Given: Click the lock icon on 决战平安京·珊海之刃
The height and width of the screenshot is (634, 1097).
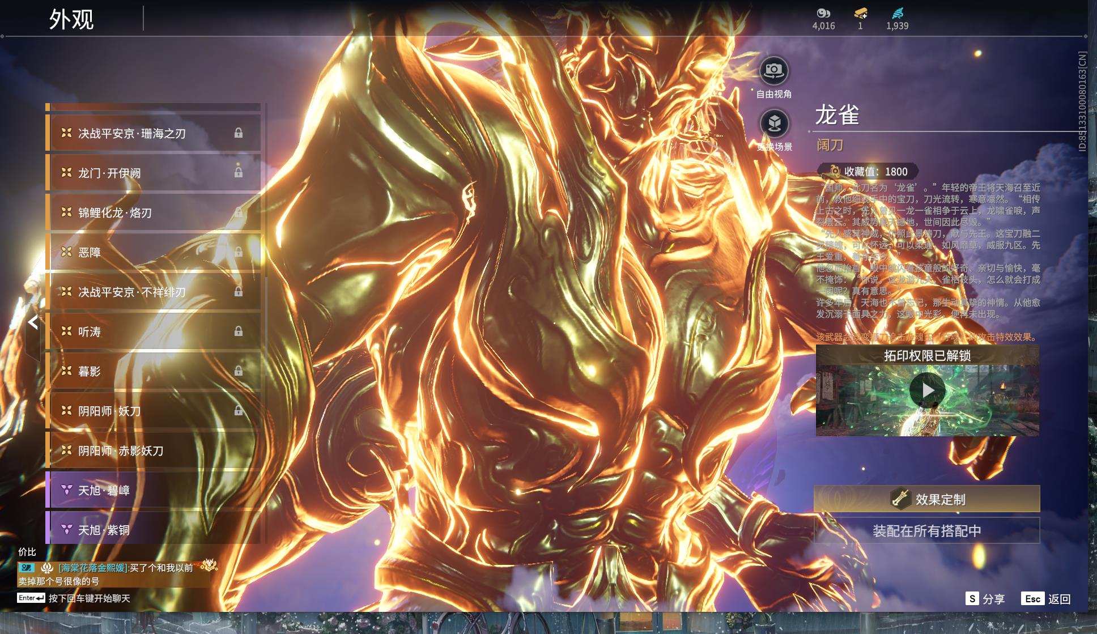Looking at the screenshot, I should coord(239,133).
